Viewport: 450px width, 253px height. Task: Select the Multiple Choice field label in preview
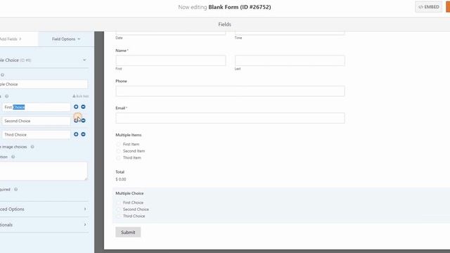[129, 193]
